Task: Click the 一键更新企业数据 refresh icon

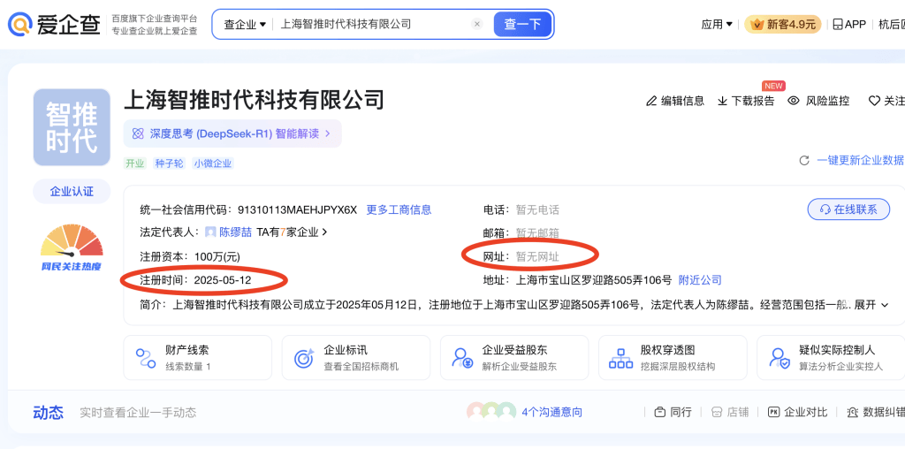Action: (804, 161)
